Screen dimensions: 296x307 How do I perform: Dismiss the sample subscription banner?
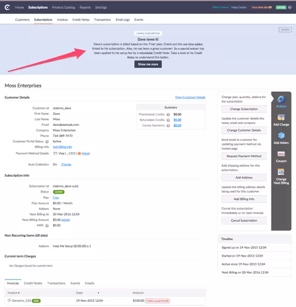pos(285,30)
